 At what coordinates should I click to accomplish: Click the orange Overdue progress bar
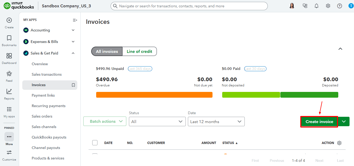[154, 95]
